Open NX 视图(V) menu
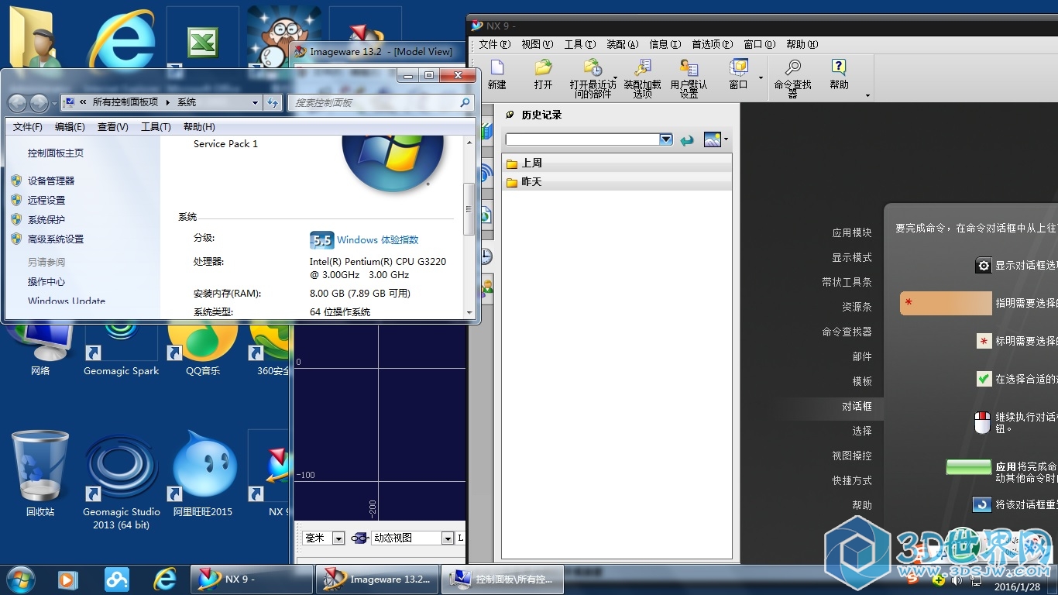This screenshot has width=1058, height=595. click(x=537, y=44)
